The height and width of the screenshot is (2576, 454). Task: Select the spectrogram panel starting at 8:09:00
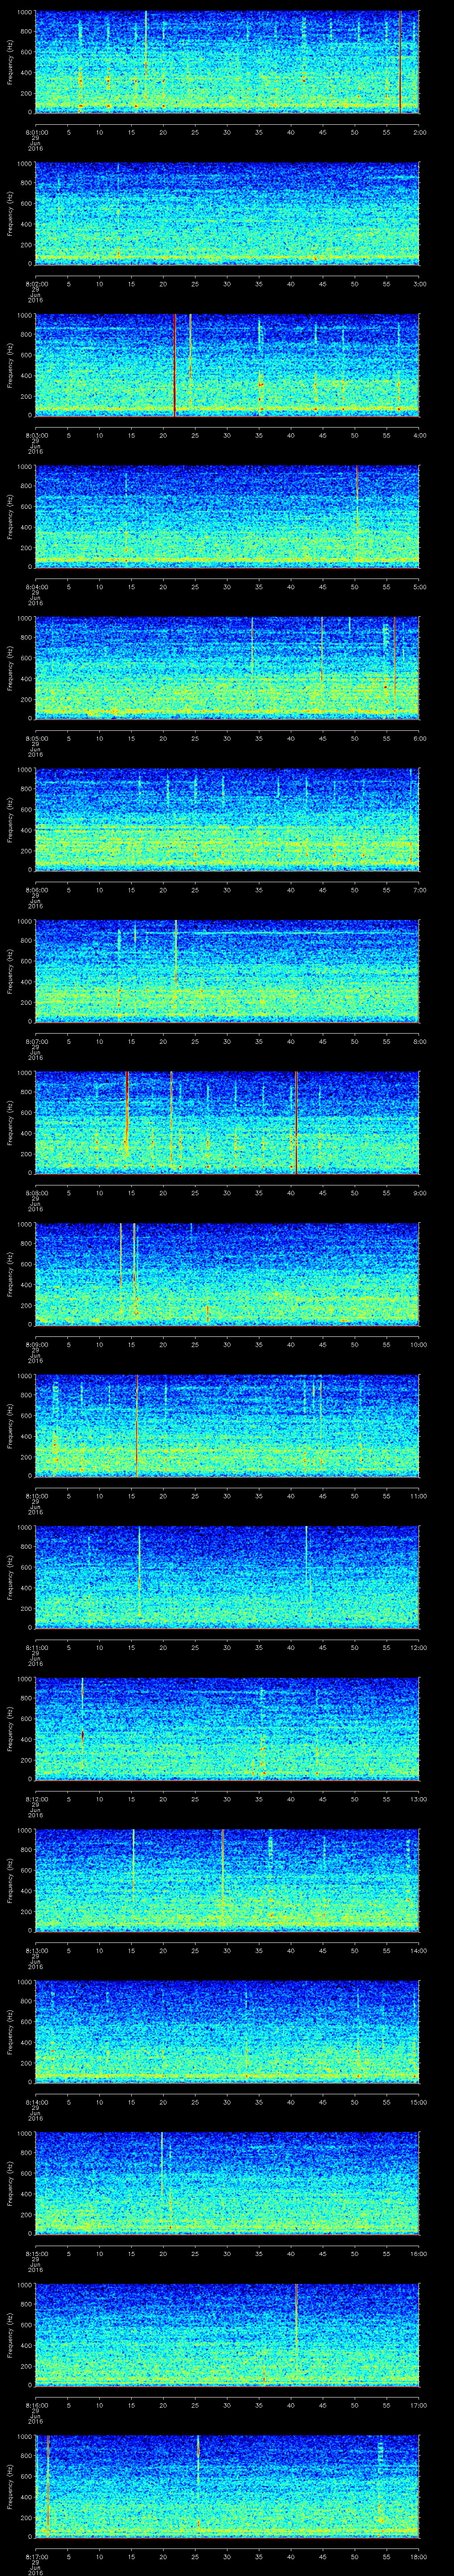coord(227,1274)
